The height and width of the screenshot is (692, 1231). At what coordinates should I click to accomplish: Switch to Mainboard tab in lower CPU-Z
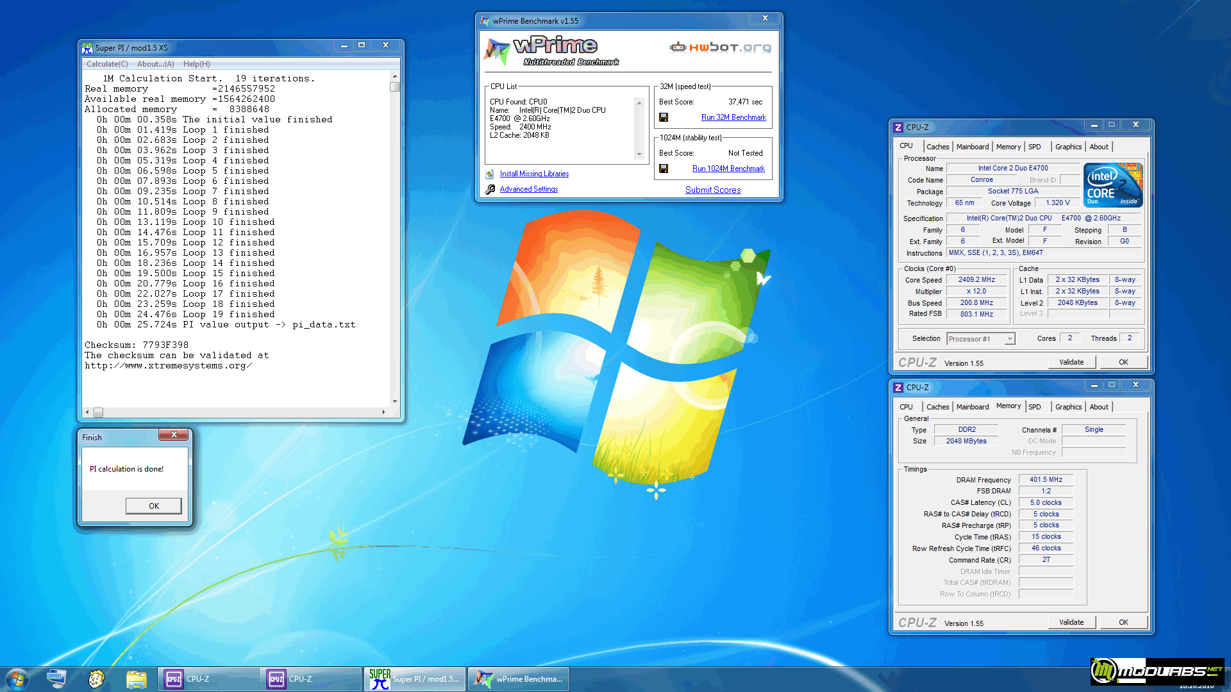972,407
